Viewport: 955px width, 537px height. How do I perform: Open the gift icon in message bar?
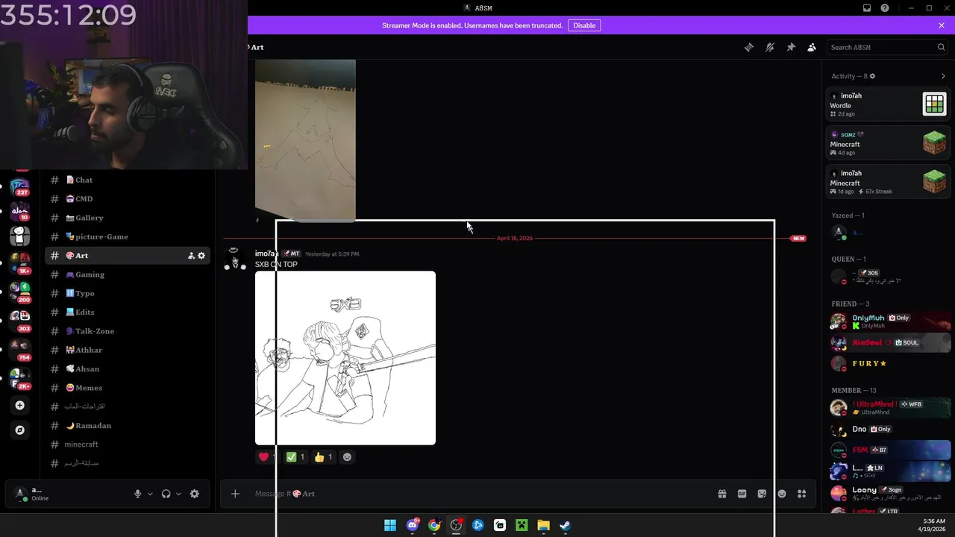click(722, 494)
